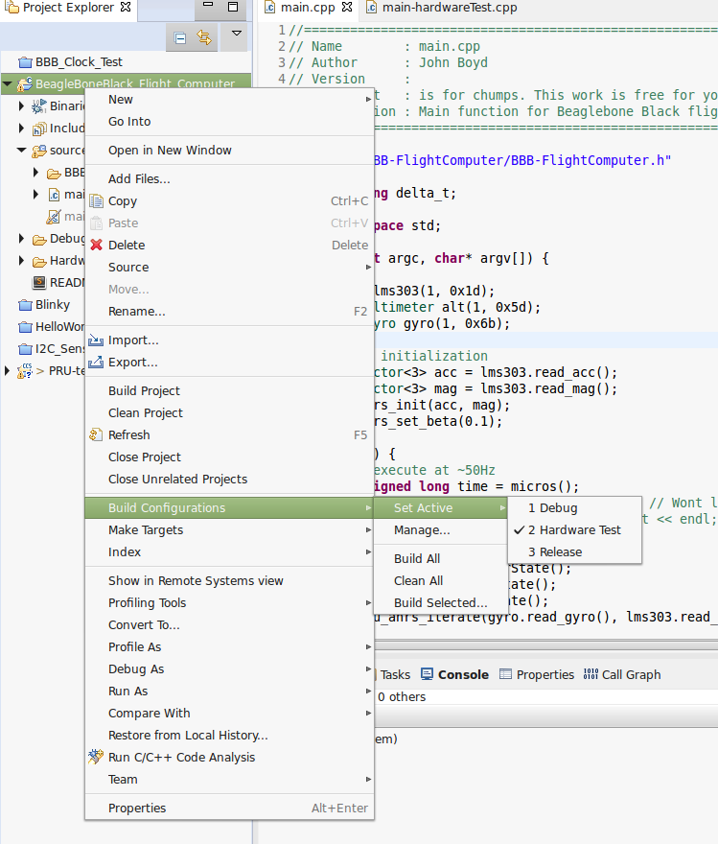Click the Run C/C++ Code Analysis icon
Screen dimensions: 718x844
(x=96, y=758)
